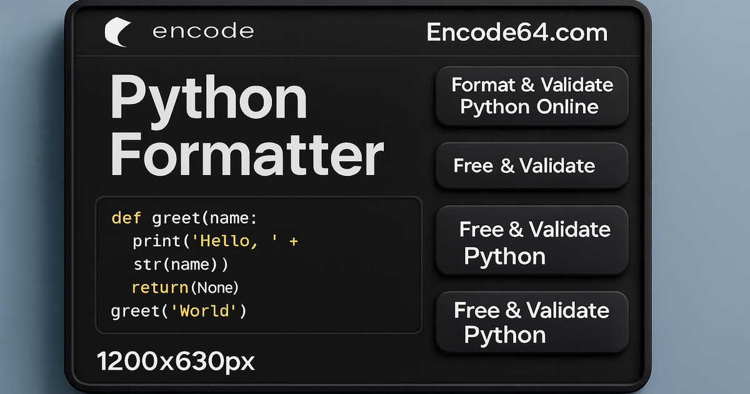
Task: Click the (None) return value
Action: (x=214, y=288)
